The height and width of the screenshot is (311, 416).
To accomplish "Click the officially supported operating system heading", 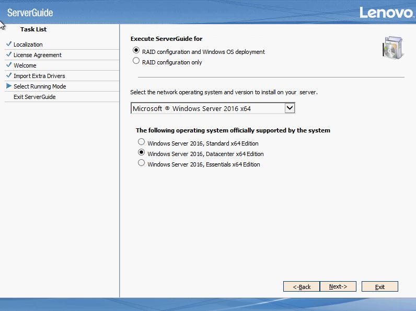I will pyautogui.click(x=233, y=130).
